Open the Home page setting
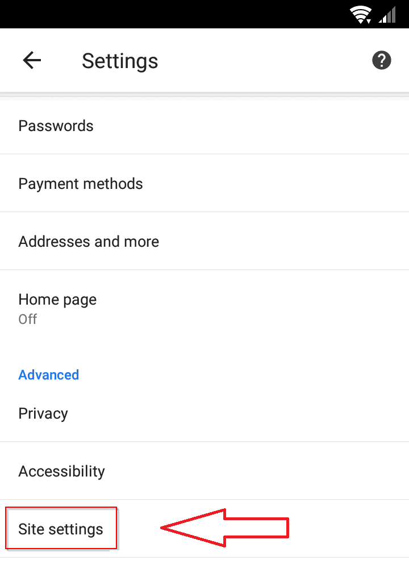 click(204, 309)
